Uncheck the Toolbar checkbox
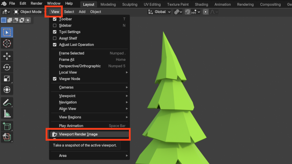This screenshot has height=164, width=292. coord(55,19)
